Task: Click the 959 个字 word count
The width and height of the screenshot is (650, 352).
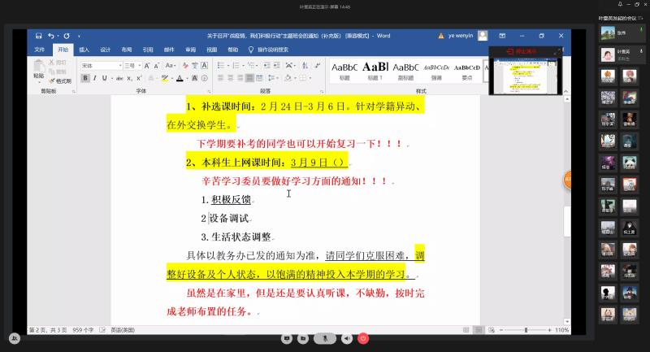Action: pyautogui.click(x=83, y=330)
